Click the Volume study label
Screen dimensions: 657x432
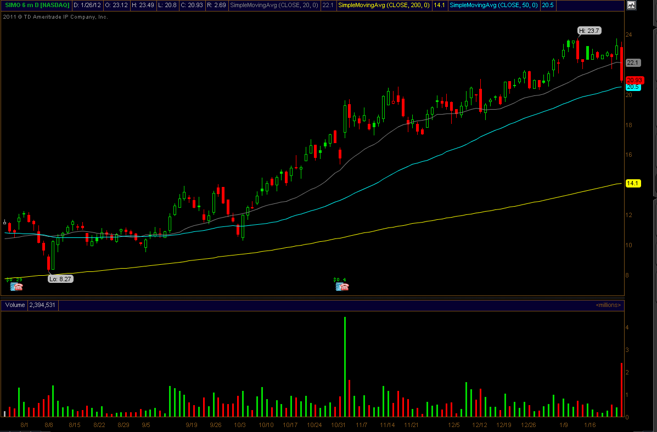pyautogui.click(x=15, y=305)
